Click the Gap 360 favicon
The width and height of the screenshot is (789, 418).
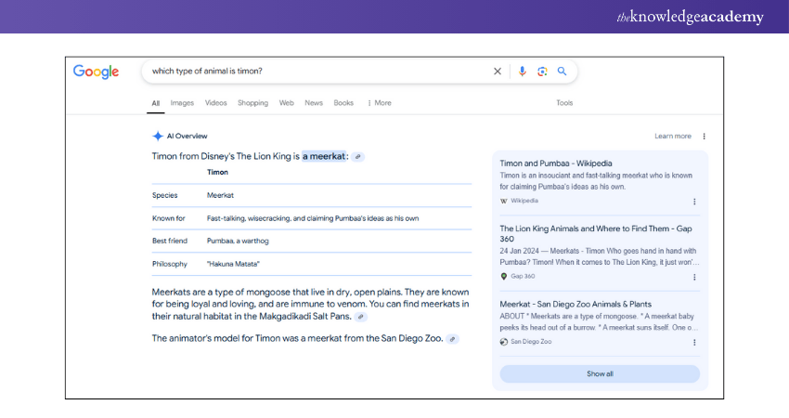click(504, 277)
